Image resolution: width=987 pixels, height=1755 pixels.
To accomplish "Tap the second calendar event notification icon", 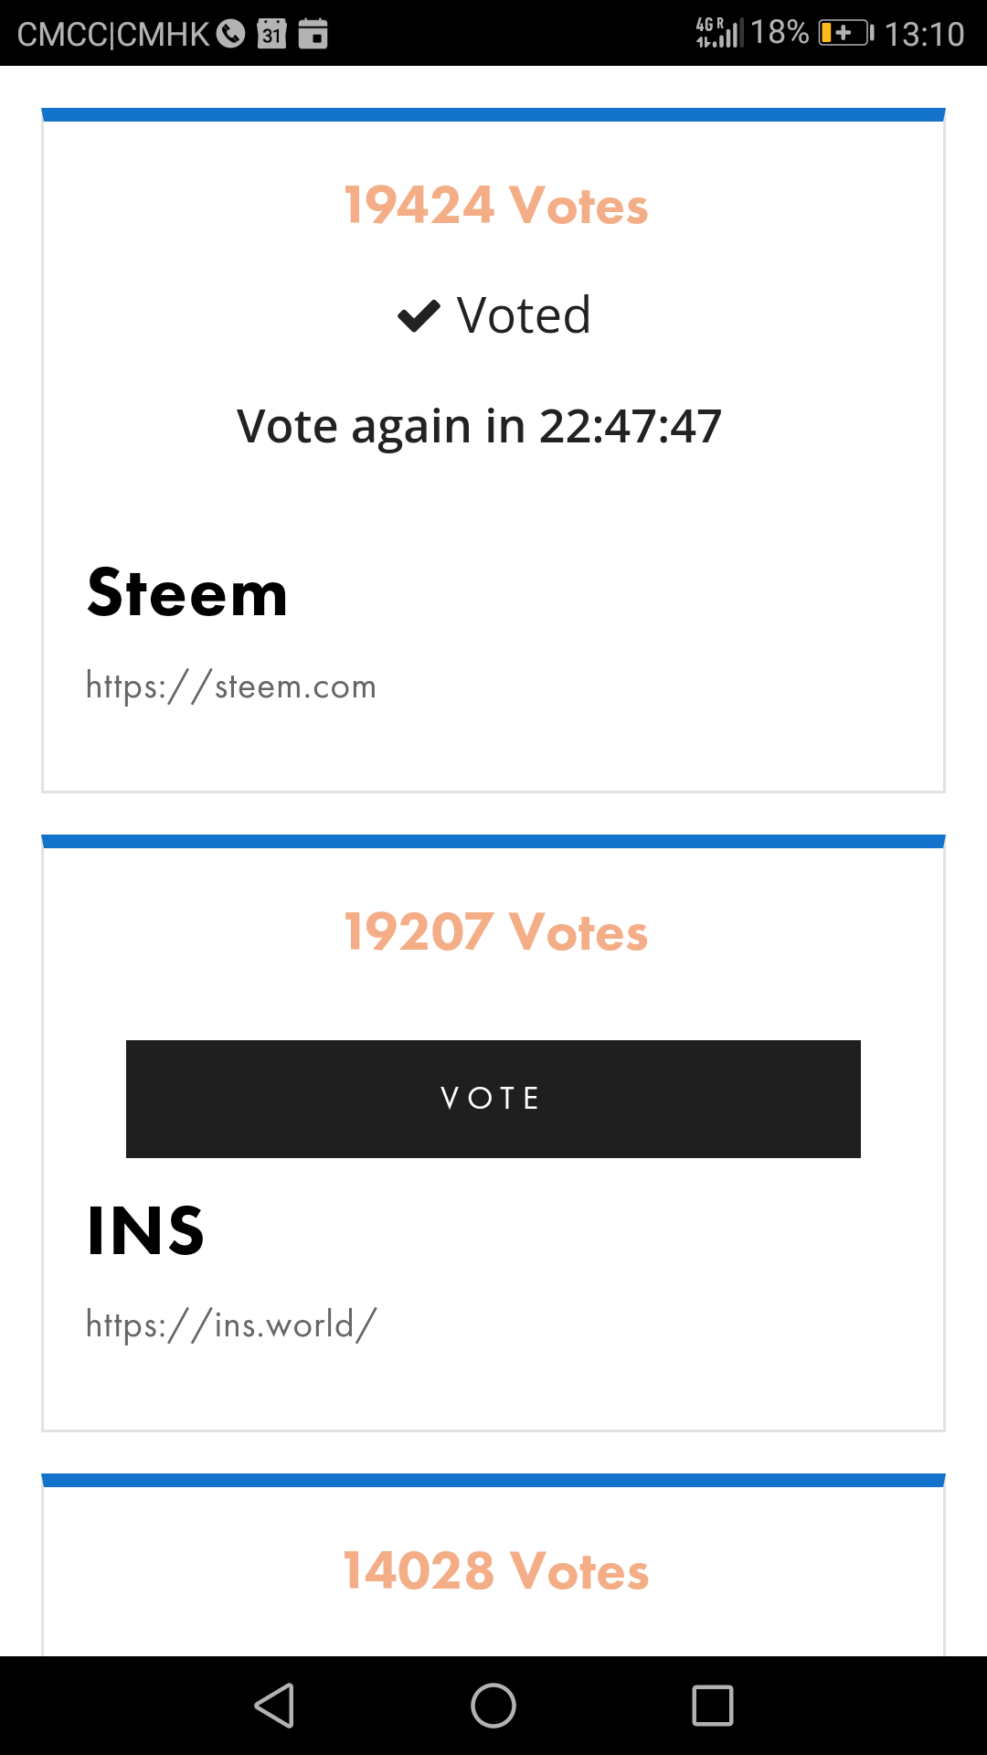I will (x=313, y=34).
